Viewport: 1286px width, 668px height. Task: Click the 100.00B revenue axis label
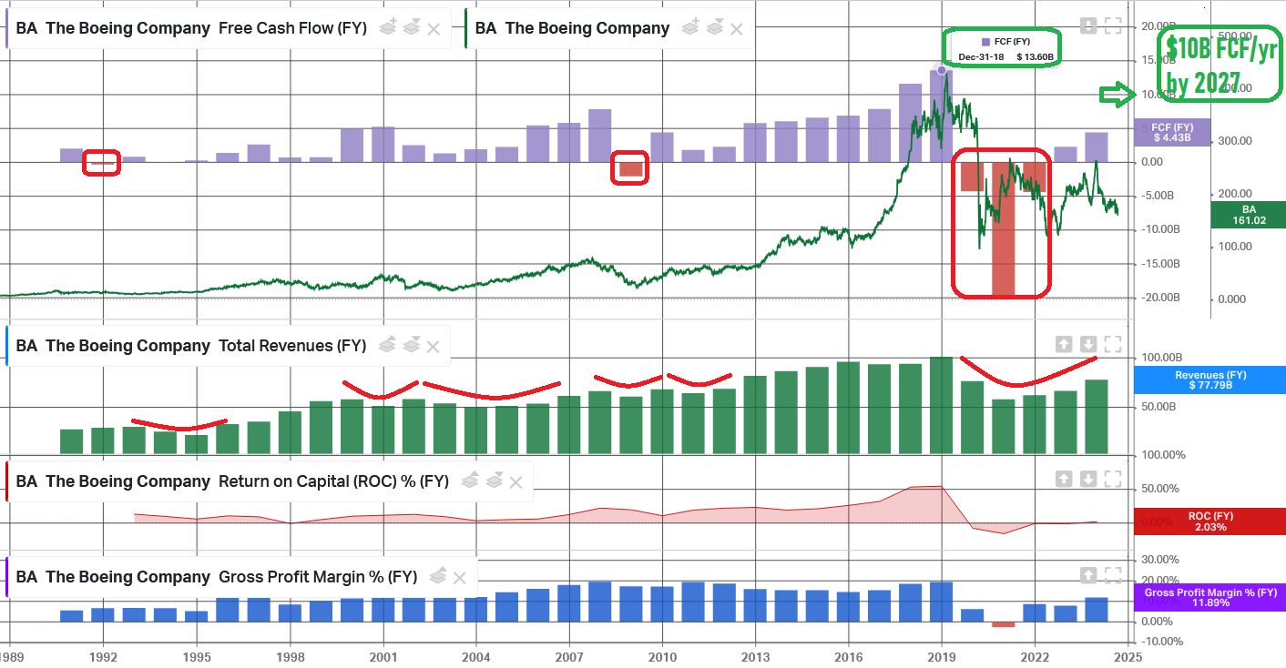click(x=1160, y=359)
